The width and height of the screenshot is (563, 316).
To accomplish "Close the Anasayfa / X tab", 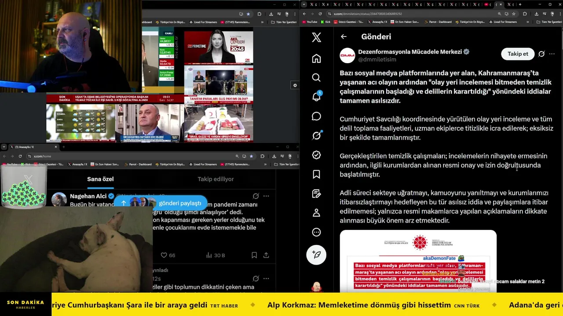I will point(56,147).
